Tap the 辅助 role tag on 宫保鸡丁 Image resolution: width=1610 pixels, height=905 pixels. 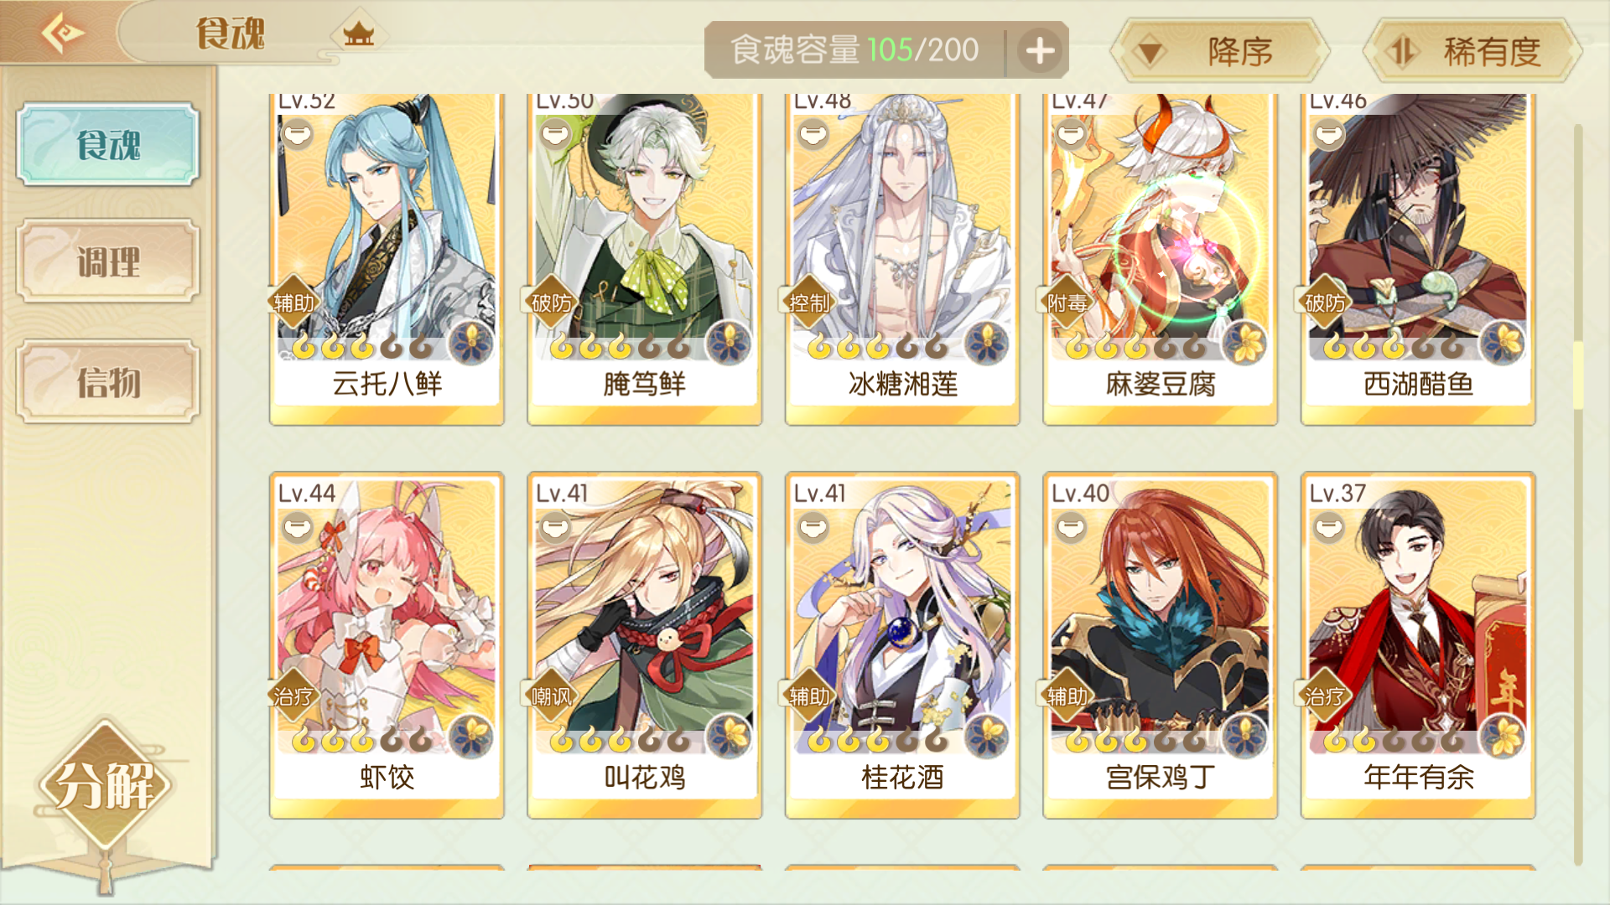pyautogui.click(x=1067, y=696)
